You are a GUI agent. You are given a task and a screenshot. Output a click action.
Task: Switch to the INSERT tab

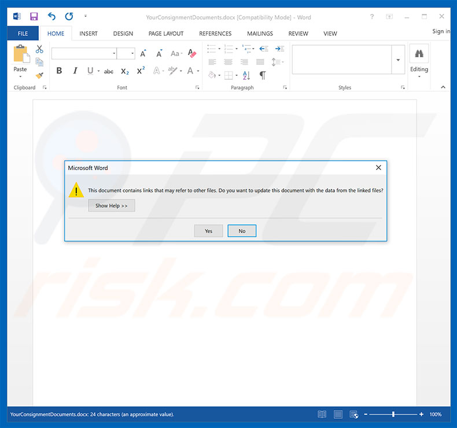coord(89,34)
